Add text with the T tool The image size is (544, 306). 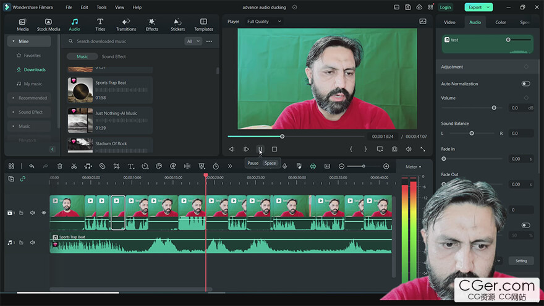(131, 166)
